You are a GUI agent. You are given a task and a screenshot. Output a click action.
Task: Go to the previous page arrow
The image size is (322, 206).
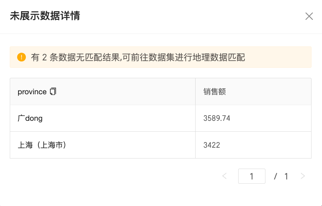pyautogui.click(x=225, y=176)
